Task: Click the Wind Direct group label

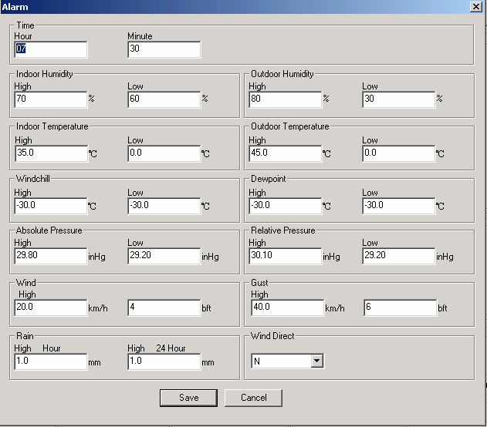Action: coord(272,336)
